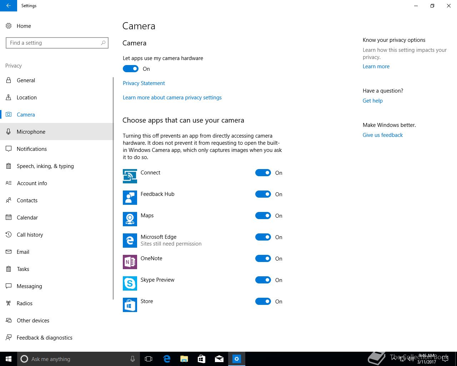The height and width of the screenshot is (366, 457).
Task: Open Learn more about camera privacy settings
Action: click(x=172, y=97)
